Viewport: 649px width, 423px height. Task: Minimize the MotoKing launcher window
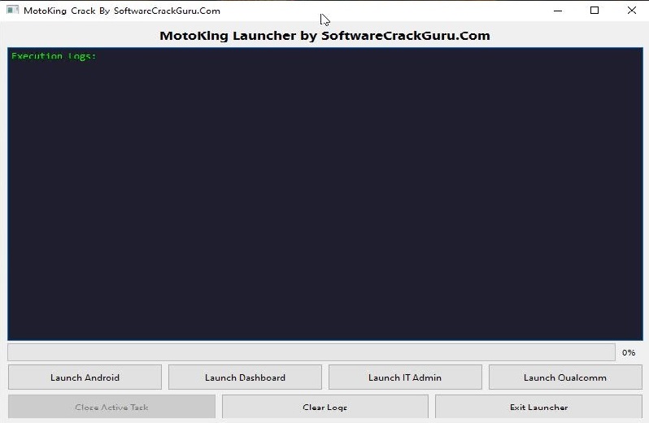[558, 11]
